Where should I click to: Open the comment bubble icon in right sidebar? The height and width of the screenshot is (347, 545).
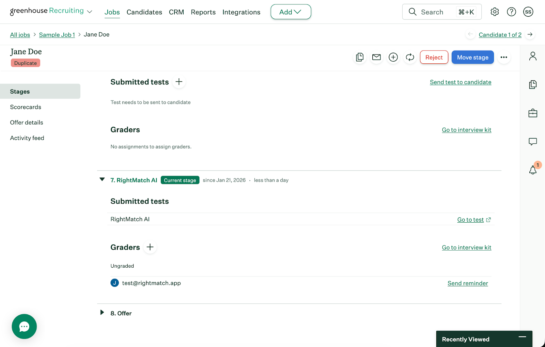(533, 141)
